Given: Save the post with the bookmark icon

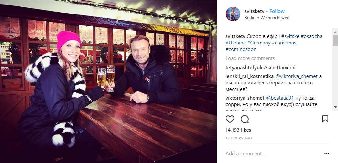Looking at the screenshot, I should coord(325,119).
